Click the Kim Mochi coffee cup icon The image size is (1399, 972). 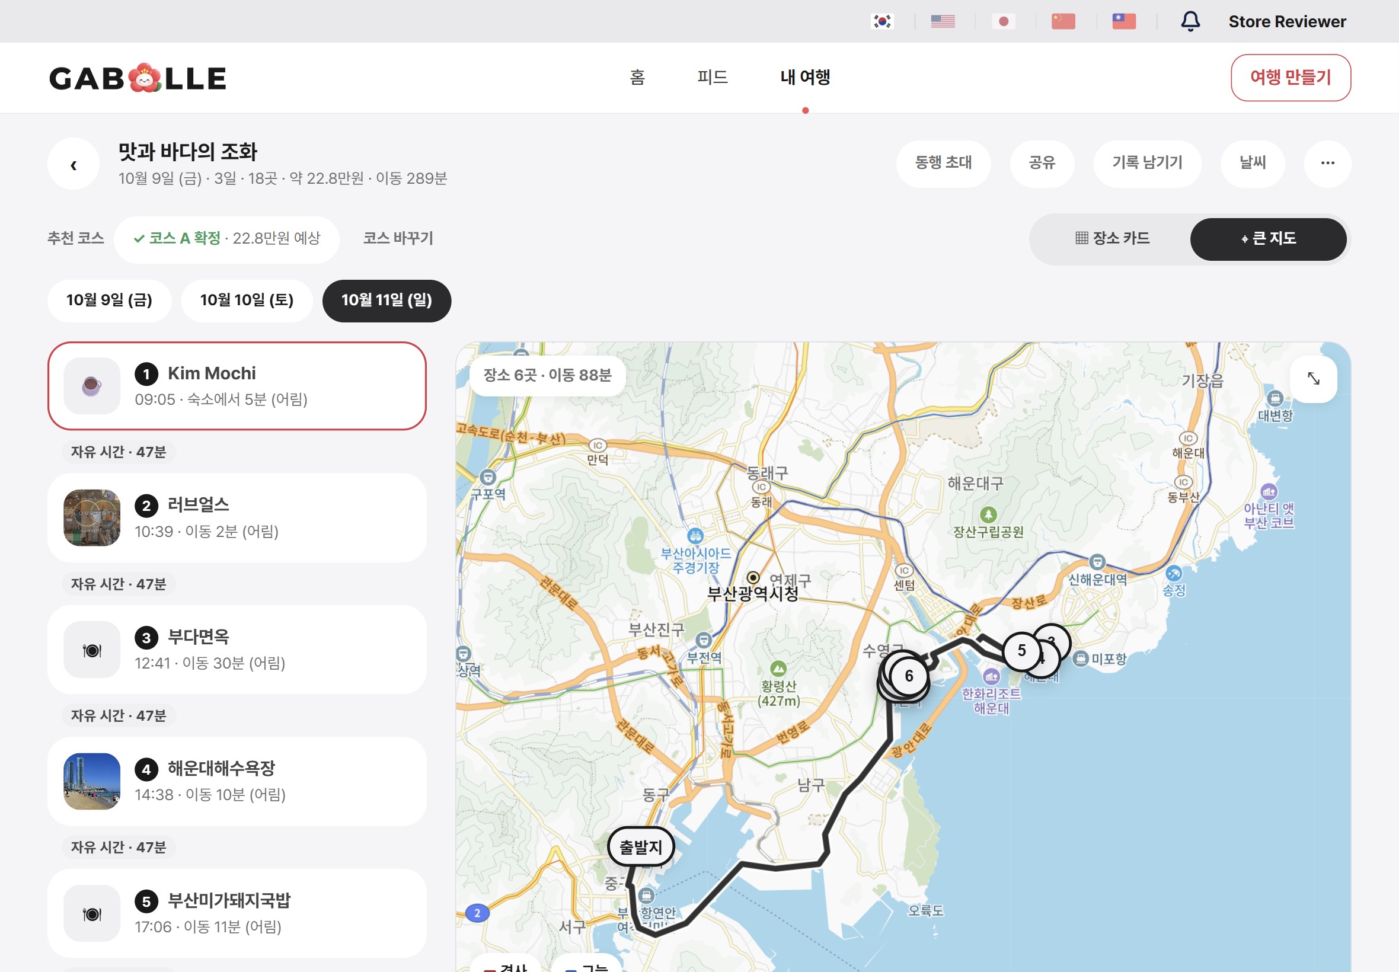click(92, 385)
